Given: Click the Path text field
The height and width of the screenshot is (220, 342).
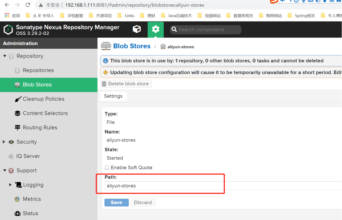Looking at the screenshot, I should pos(223,186).
